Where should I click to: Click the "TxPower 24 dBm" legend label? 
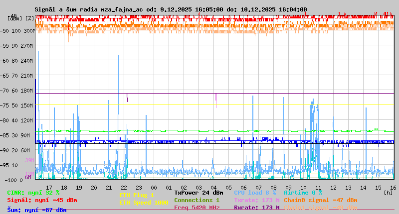tap(199, 193)
